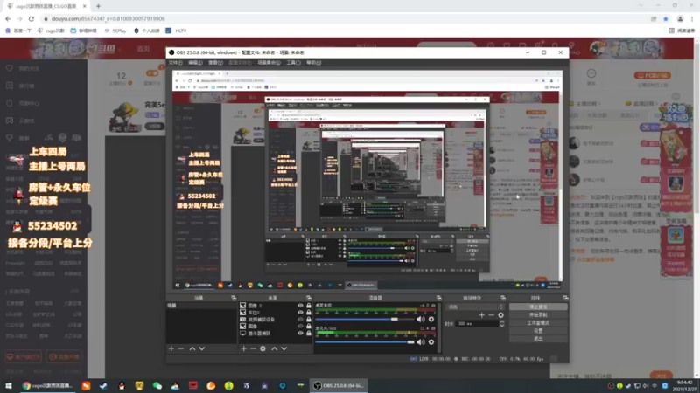Toggle lock on 图像 2 source
The image size is (700, 393).
pyautogui.click(x=309, y=306)
